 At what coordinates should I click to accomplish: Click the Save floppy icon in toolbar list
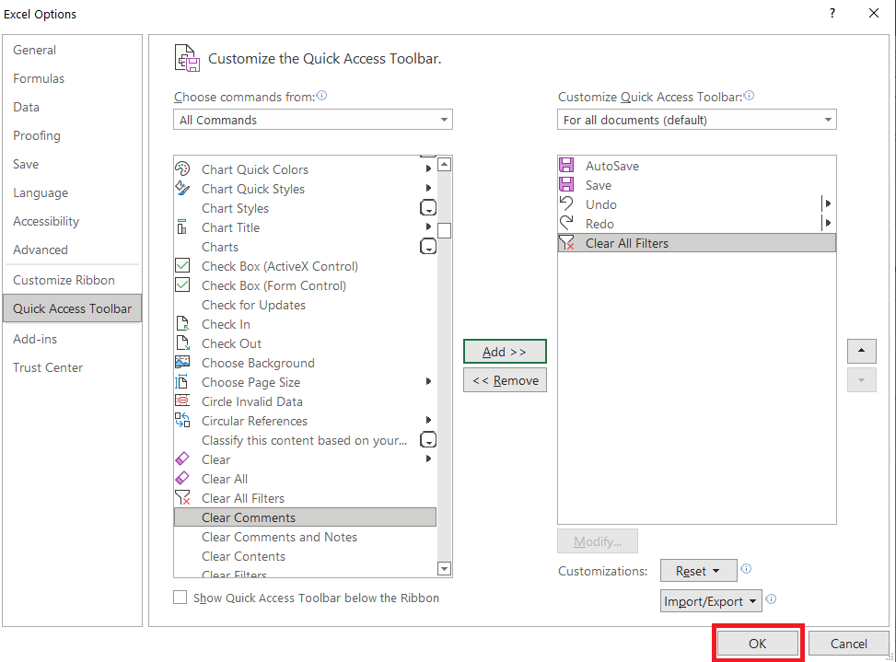pyautogui.click(x=566, y=184)
